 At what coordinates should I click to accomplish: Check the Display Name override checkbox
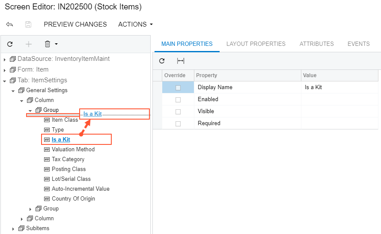178,87
